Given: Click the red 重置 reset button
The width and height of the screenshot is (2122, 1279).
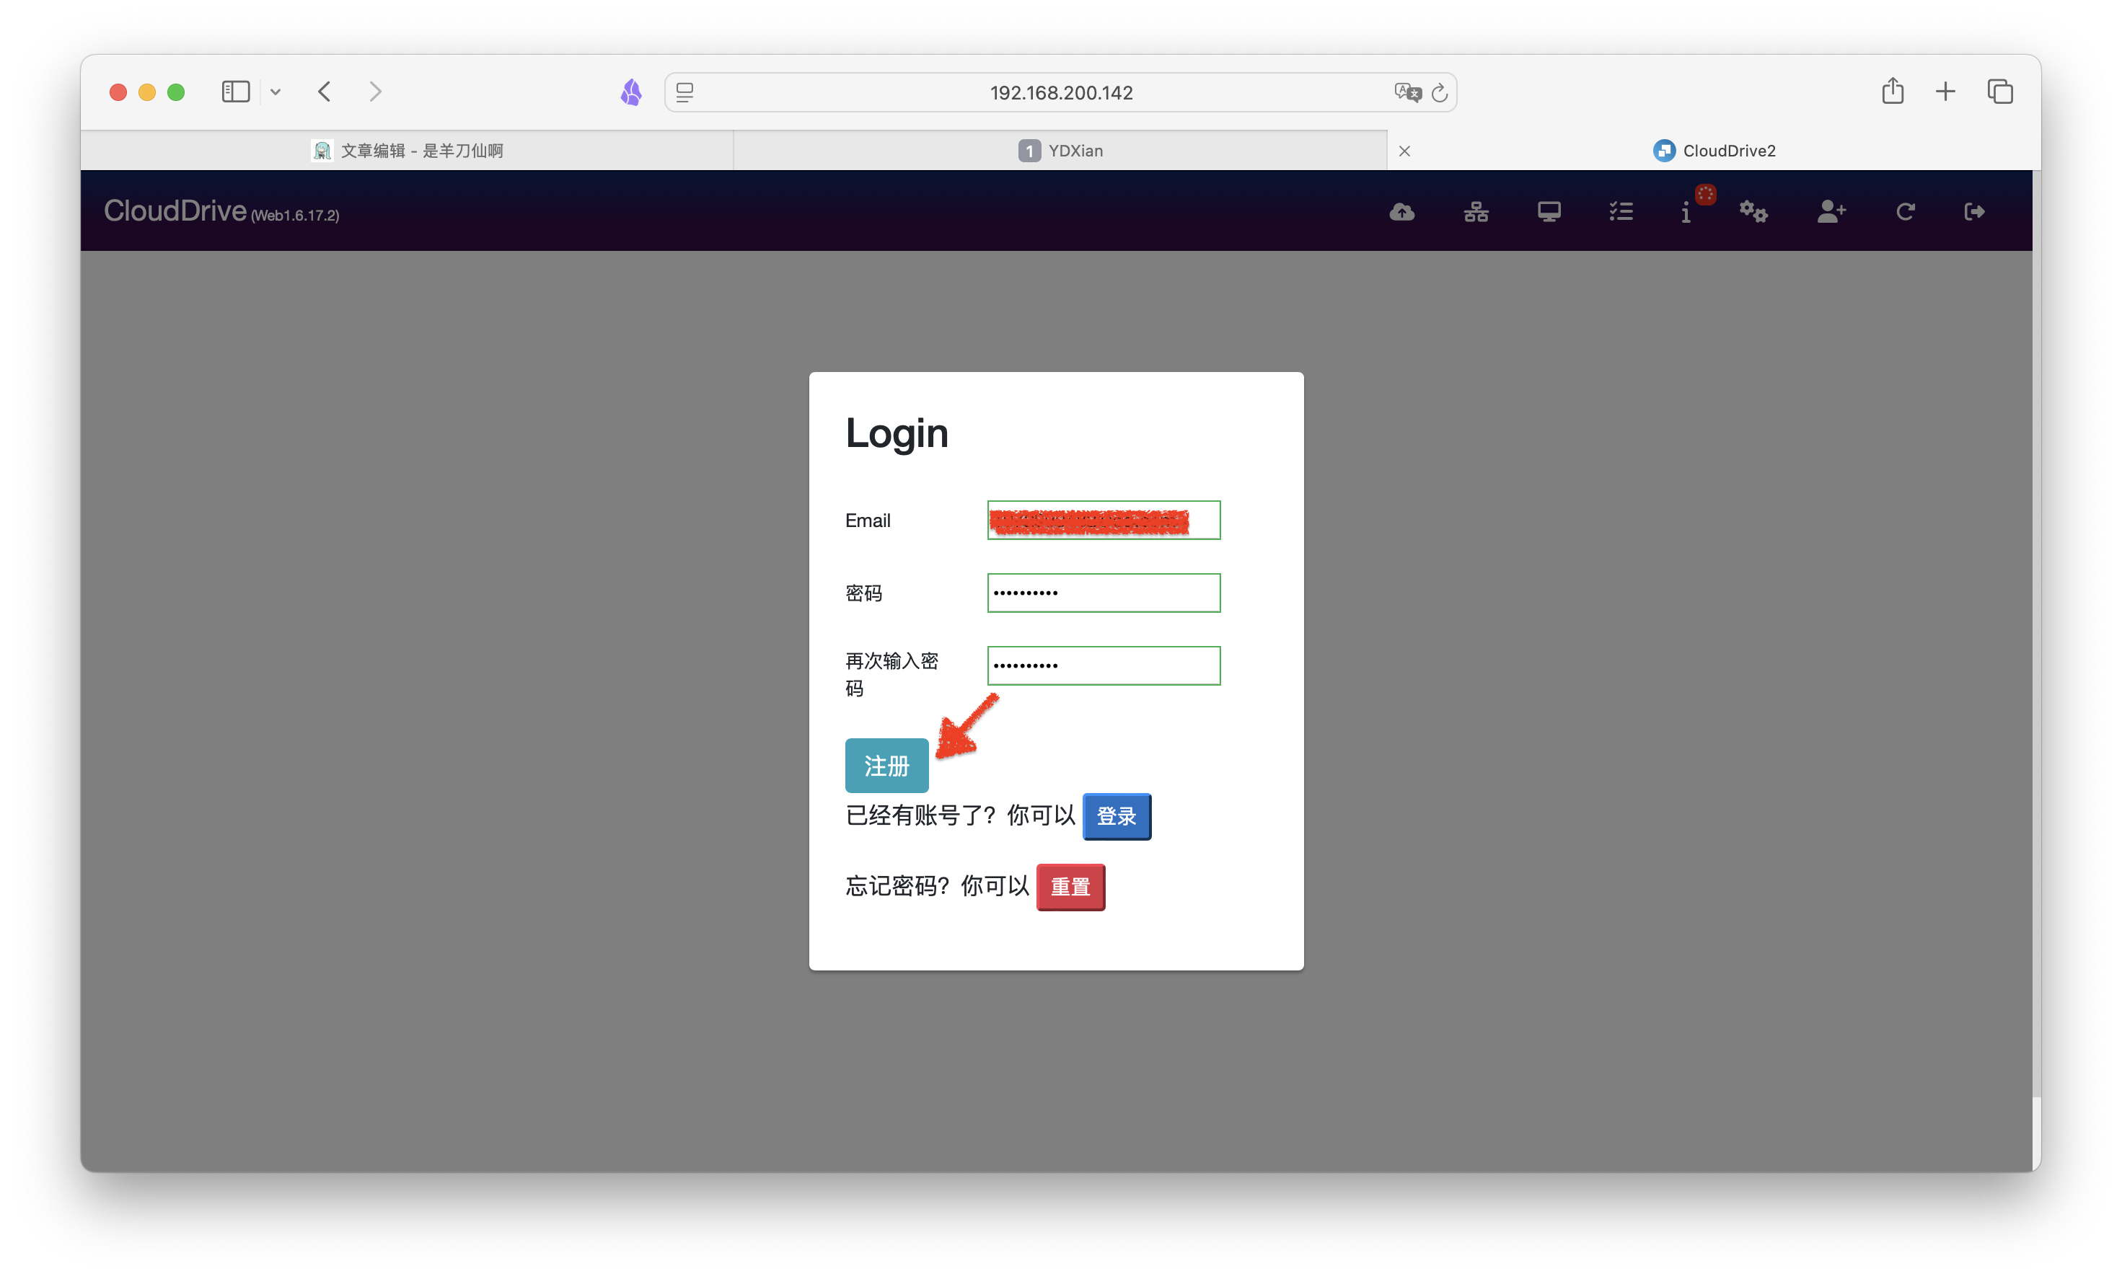Looking at the screenshot, I should 1070,887.
